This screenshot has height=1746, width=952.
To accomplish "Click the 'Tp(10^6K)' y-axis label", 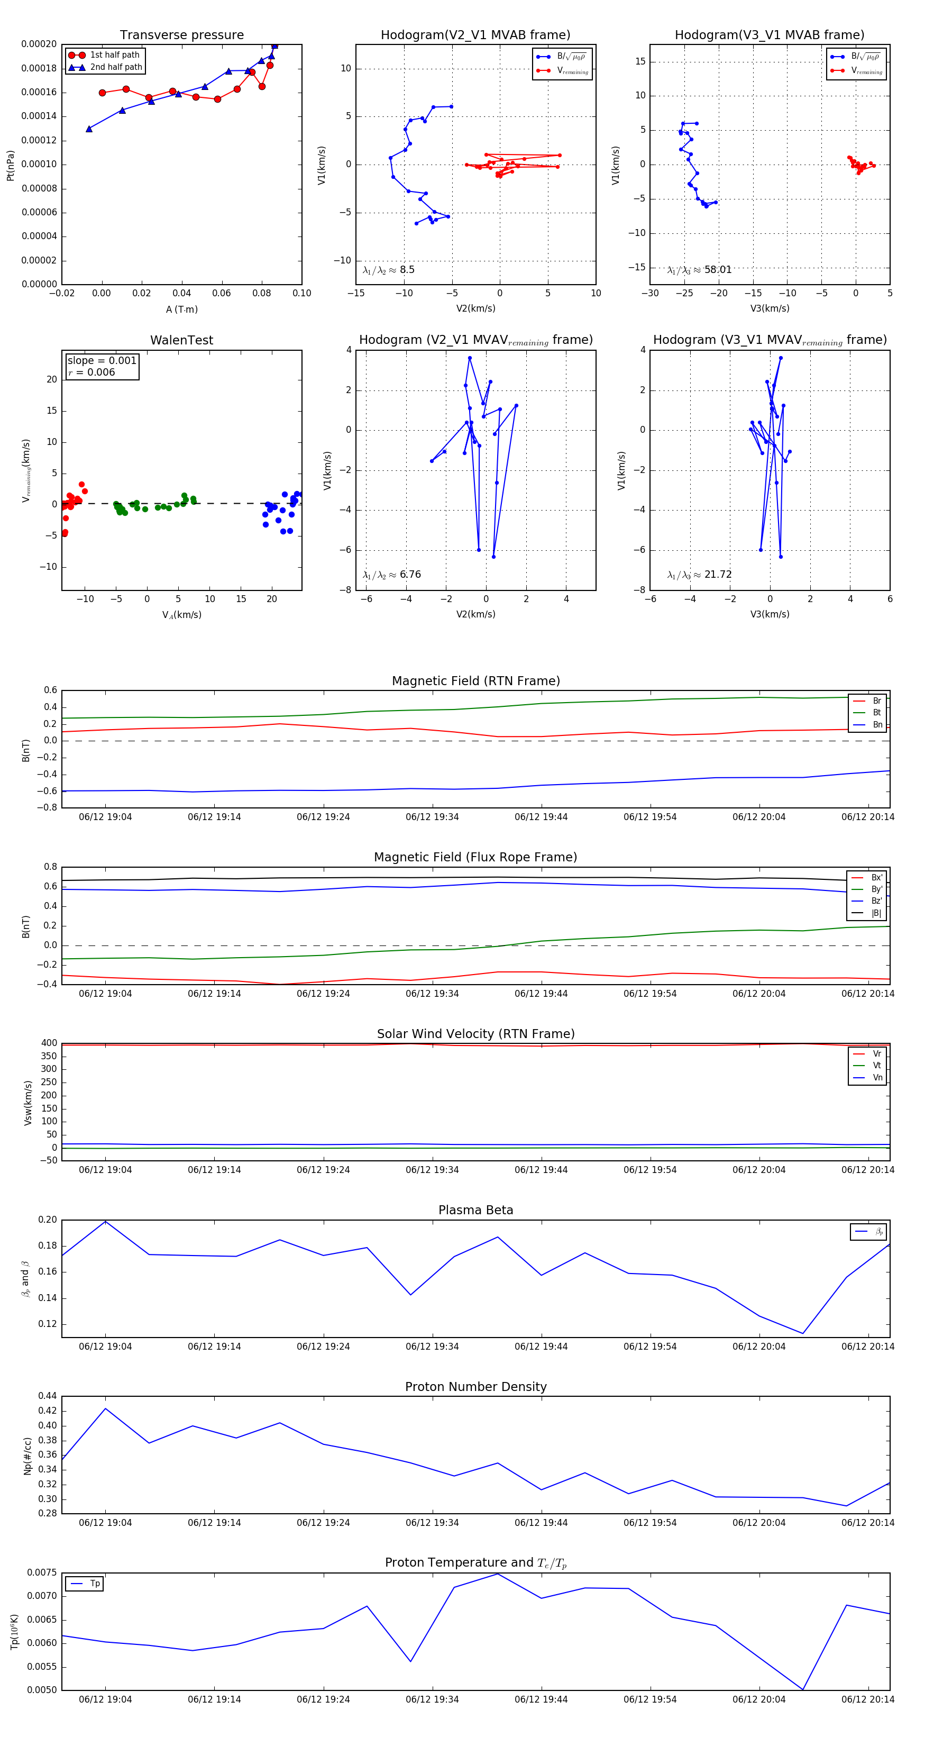I will click(14, 1632).
